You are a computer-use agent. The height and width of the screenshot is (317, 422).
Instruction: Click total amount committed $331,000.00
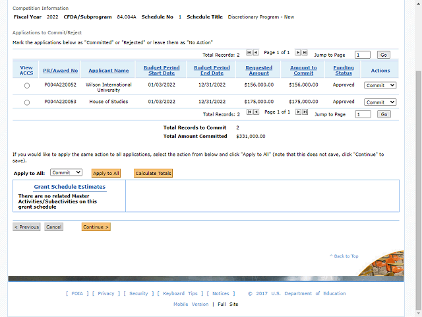pos(251,137)
